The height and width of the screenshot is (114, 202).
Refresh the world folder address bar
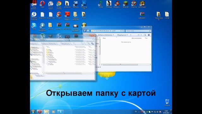(x=123, y=31)
